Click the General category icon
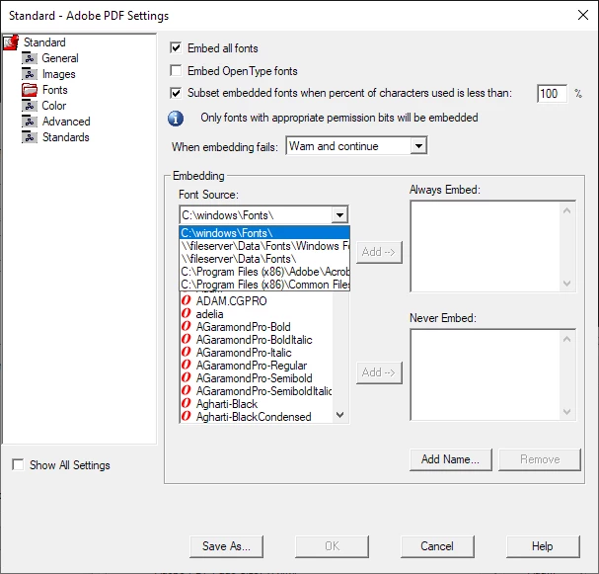Image resolution: width=599 pixels, height=574 pixels. (x=30, y=58)
